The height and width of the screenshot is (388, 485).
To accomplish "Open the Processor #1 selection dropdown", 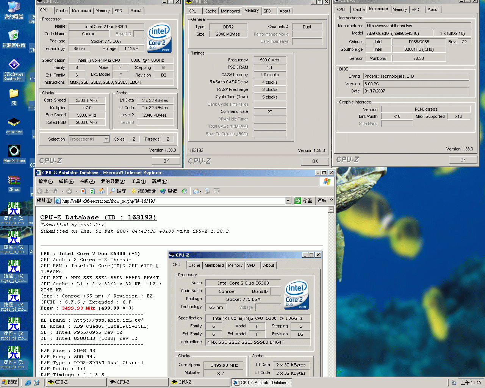I will [x=106, y=139].
